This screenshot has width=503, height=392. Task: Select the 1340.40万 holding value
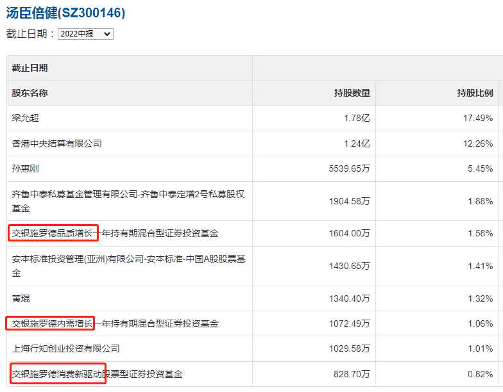[x=349, y=298]
